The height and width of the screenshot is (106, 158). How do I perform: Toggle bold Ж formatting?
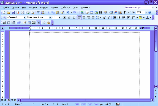pyautogui.click(x=64, y=18)
